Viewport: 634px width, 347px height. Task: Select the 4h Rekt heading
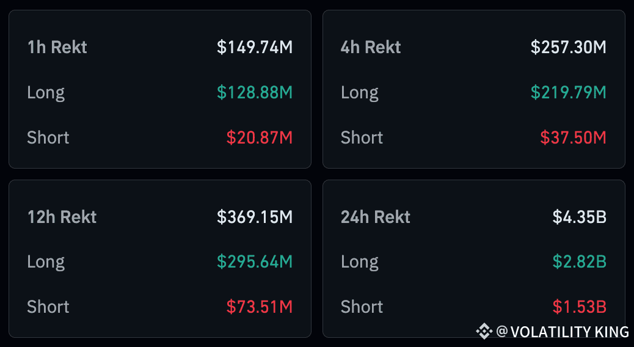click(371, 47)
